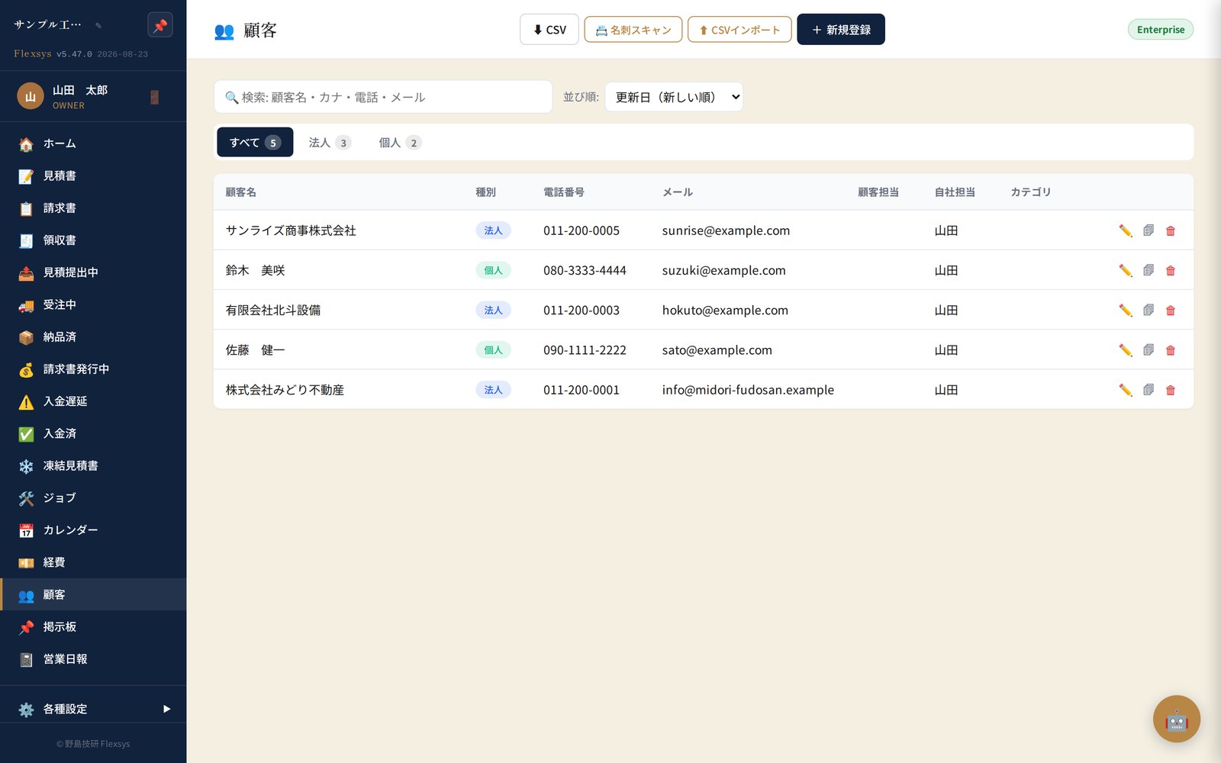Click the 名刺スキャン button
Image resolution: width=1221 pixels, height=763 pixels.
click(x=633, y=30)
